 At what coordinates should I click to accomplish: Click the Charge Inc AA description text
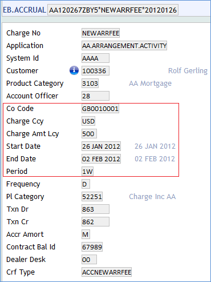tap(152, 197)
